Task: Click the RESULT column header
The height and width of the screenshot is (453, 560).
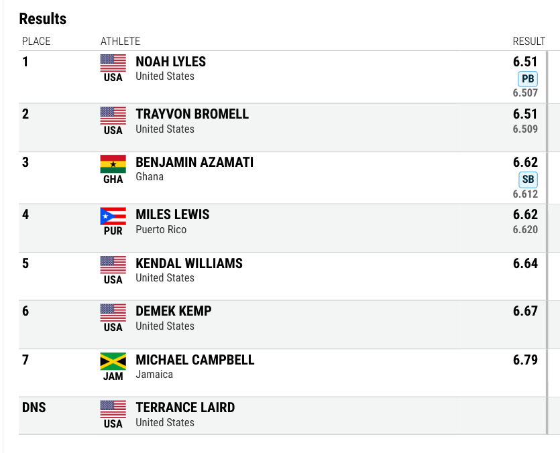Action: tap(529, 42)
